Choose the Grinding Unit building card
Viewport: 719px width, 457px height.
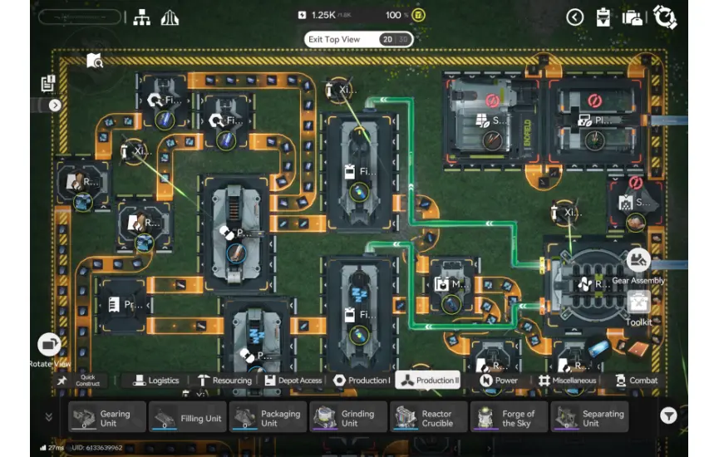[x=348, y=416]
